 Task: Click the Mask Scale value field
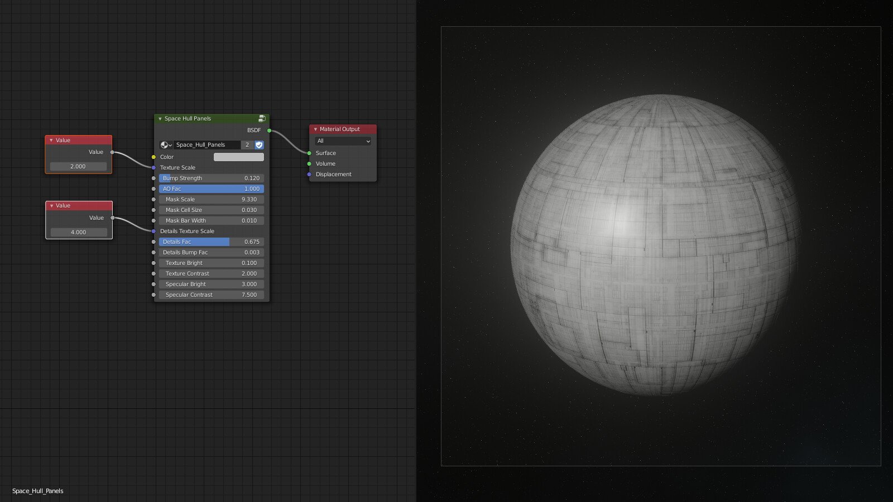[x=211, y=199]
